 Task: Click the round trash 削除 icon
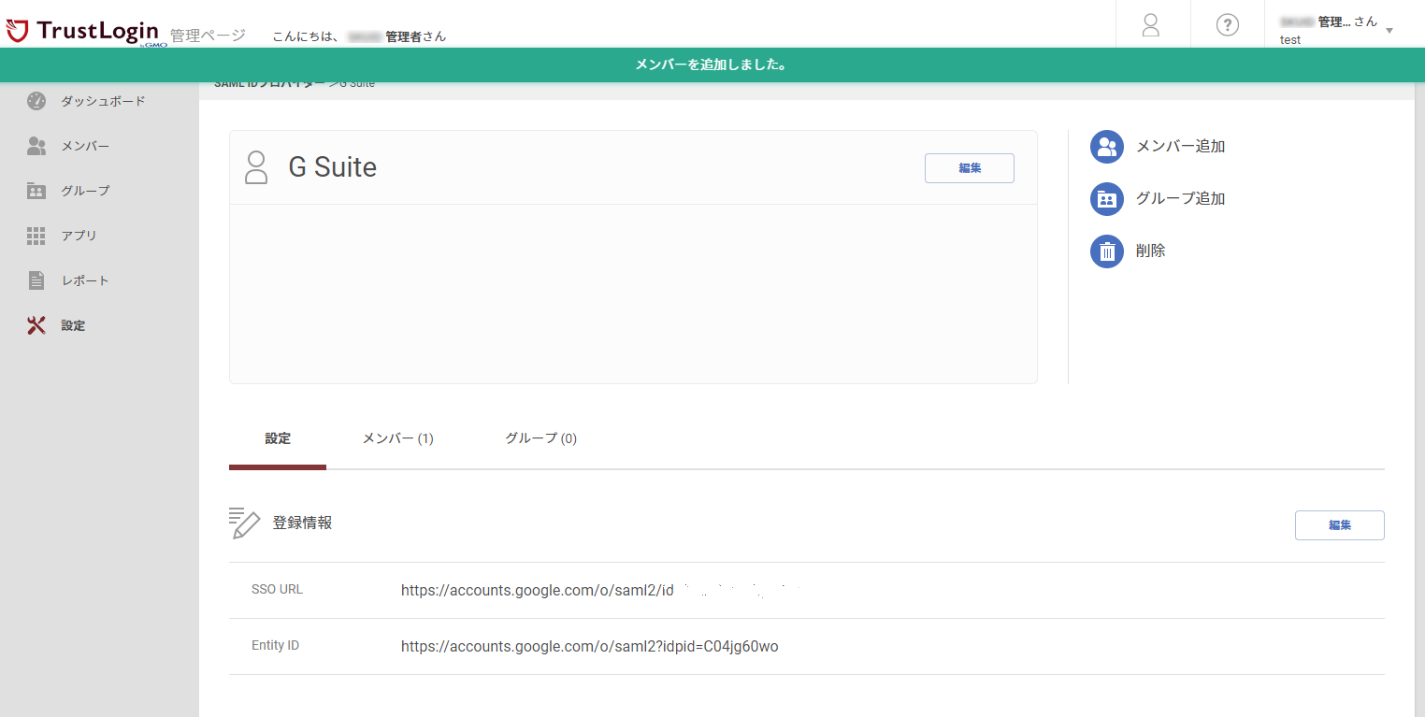click(x=1107, y=251)
